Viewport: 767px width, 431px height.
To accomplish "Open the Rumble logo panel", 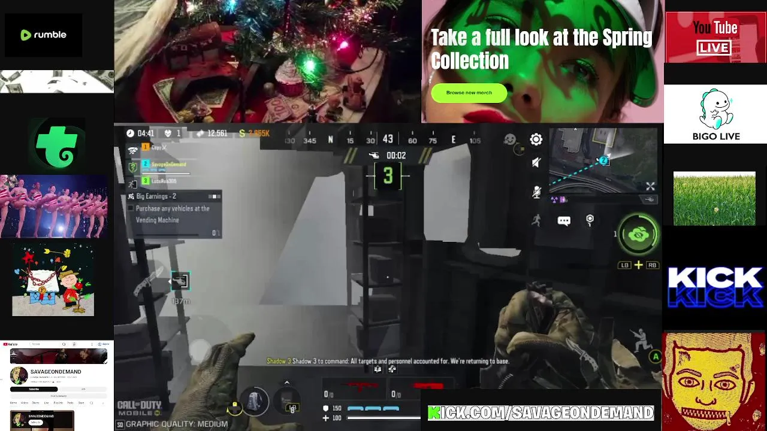I will click(x=44, y=35).
